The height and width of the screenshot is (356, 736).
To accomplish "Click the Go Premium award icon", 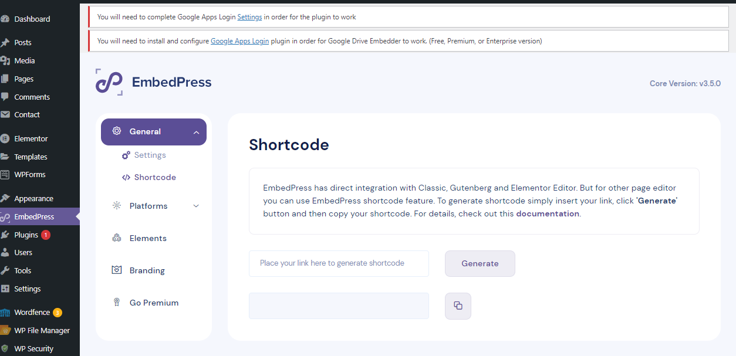I will click(x=117, y=303).
